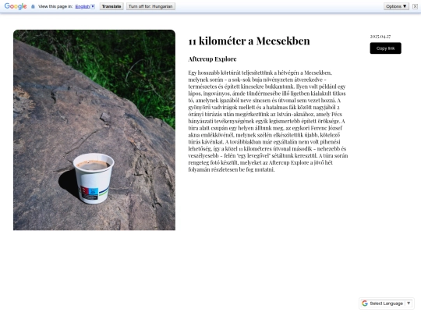The height and width of the screenshot is (316, 421).
Task: Click the article paragraph starting 'Egy hosszabb körtúrát'
Action: (268, 121)
